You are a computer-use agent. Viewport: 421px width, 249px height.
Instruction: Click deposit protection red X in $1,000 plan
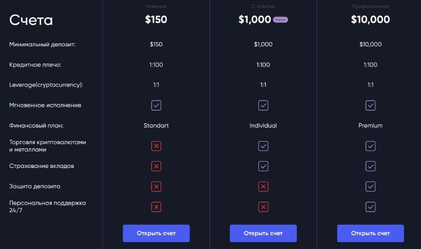pyautogui.click(x=263, y=186)
